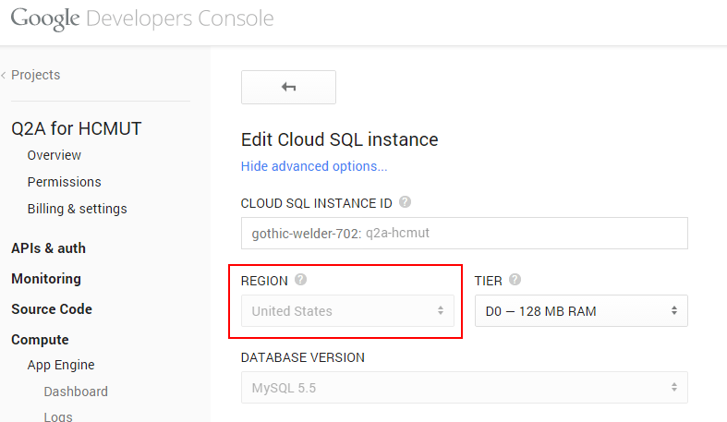727x422 pixels.
Task: Open App Engine Dashboard
Action: [76, 392]
